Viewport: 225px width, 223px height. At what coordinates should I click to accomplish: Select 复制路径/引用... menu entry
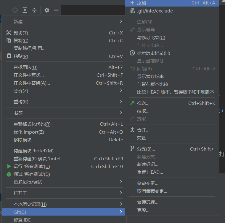coord(63,48)
